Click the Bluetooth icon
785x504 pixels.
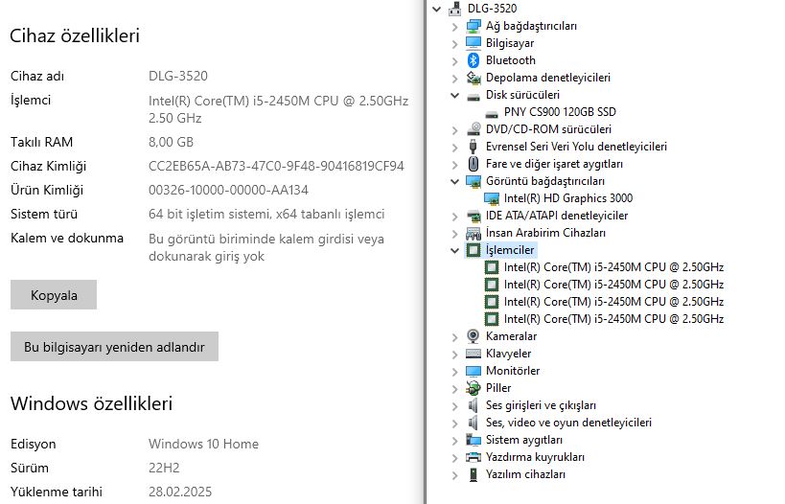pyautogui.click(x=473, y=60)
